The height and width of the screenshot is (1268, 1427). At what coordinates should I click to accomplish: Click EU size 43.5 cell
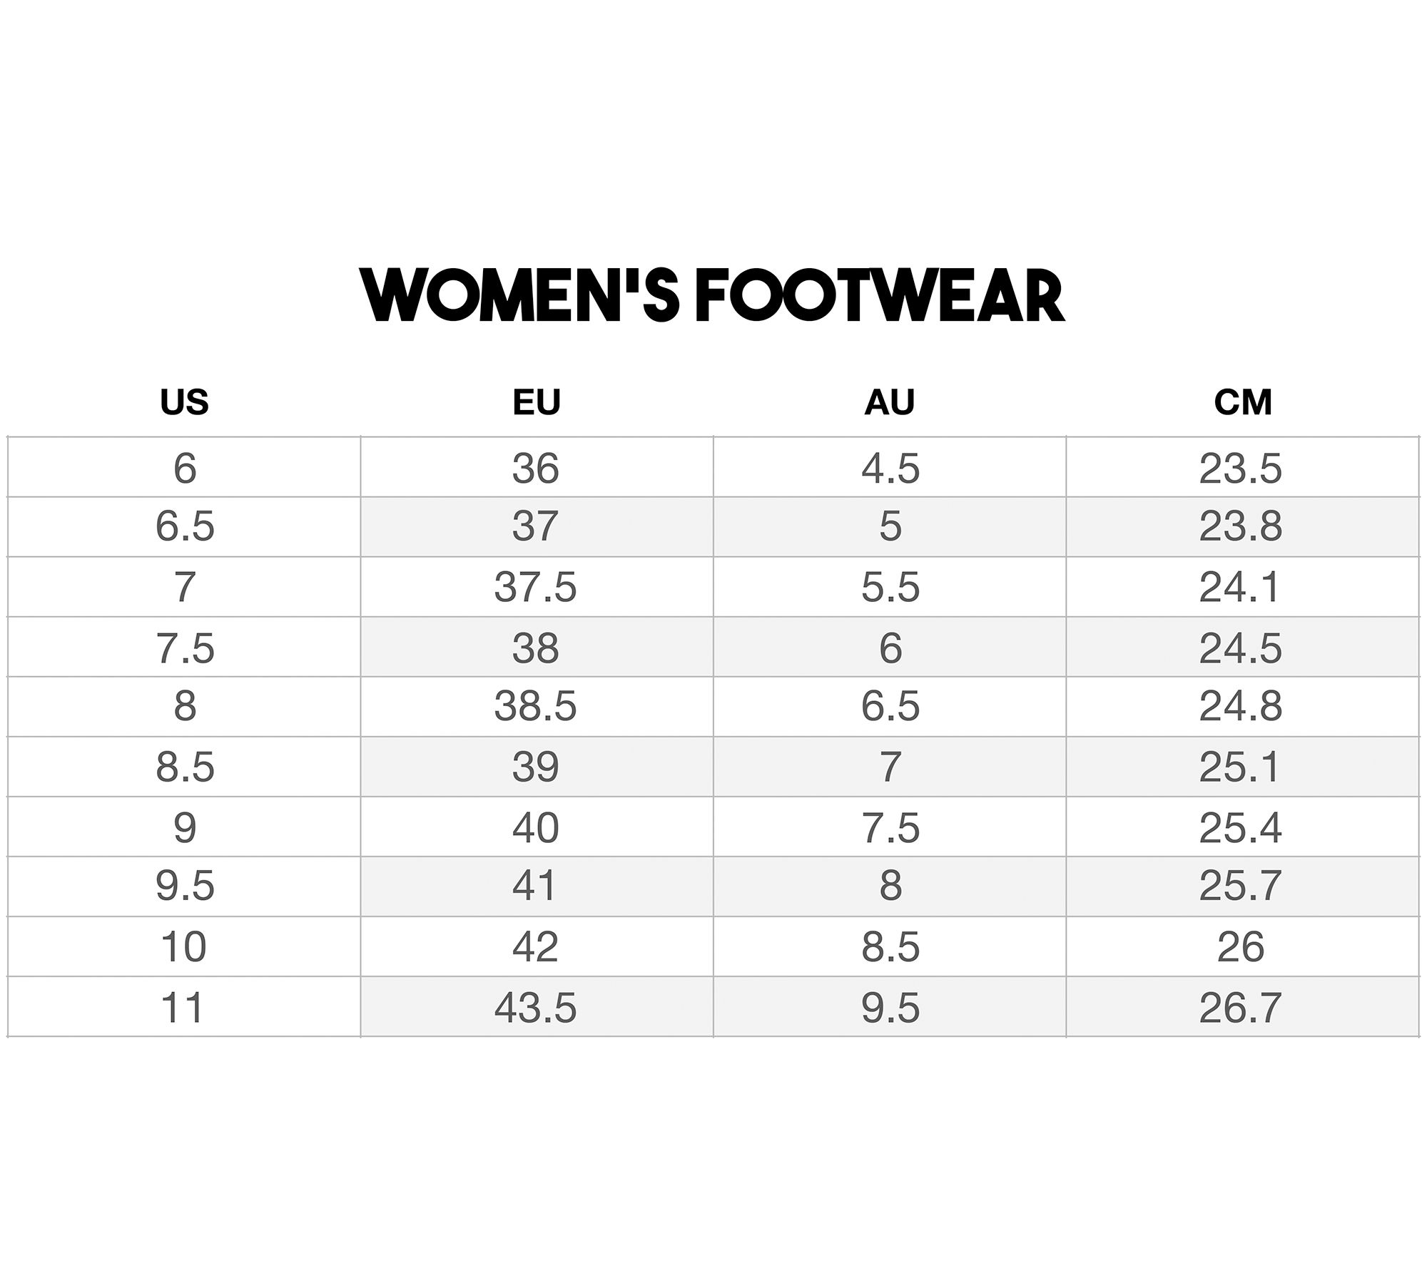(x=537, y=1006)
